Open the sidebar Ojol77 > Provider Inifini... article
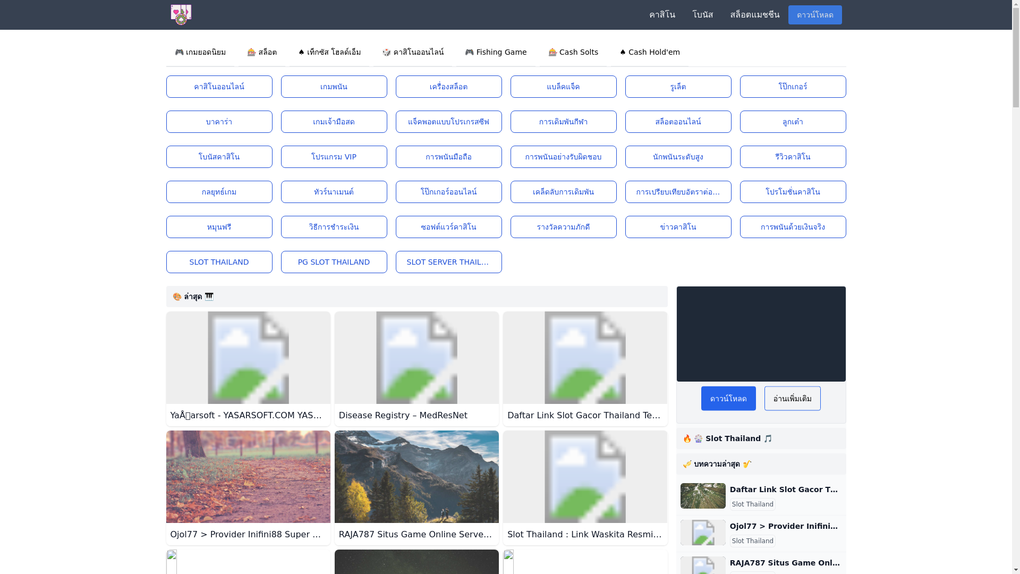1020x574 pixels. (x=784, y=526)
